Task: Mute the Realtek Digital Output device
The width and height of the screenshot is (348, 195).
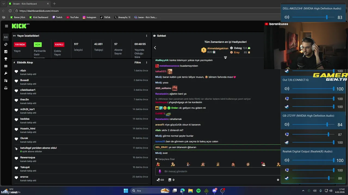Action: (x=287, y=160)
